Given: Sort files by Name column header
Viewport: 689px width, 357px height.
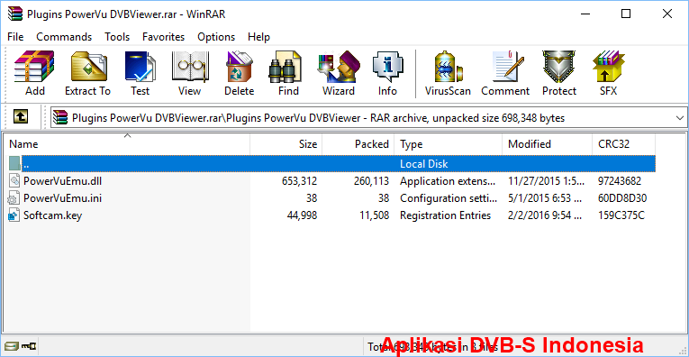Looking at the screenshot, I should (x=127, y=144).
